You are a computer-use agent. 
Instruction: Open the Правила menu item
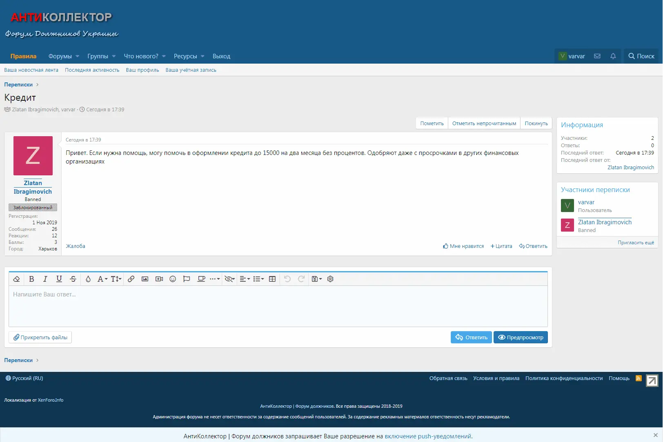pyautogui.click(x=23, y=56)
